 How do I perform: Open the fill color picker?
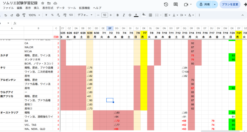point(144,15)
